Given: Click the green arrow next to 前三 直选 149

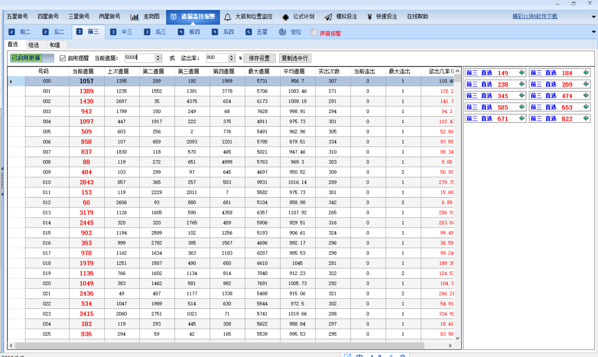Looking at the screenshot, I should (x=522, y=73).
